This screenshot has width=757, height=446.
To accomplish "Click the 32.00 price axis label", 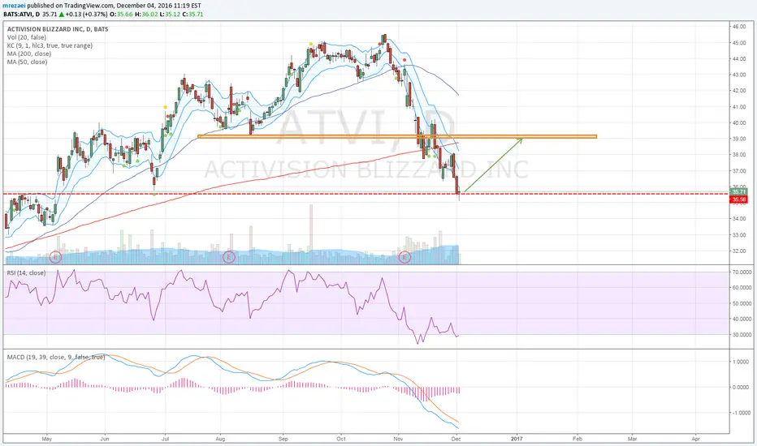I will pos(739,251).
